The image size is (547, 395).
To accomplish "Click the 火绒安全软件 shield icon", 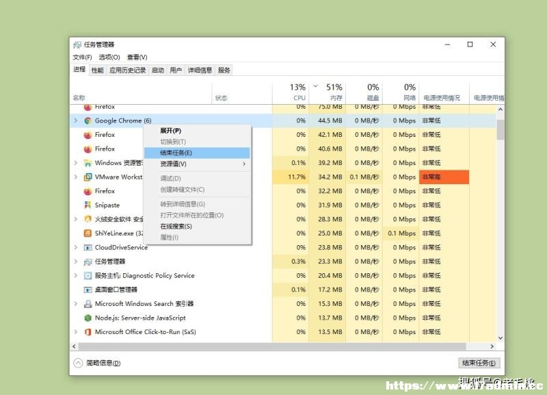I will [x=88, y=219].
